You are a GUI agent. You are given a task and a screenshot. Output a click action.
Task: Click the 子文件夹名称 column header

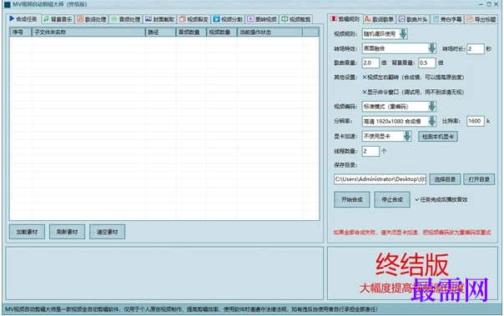pos(88,33)
